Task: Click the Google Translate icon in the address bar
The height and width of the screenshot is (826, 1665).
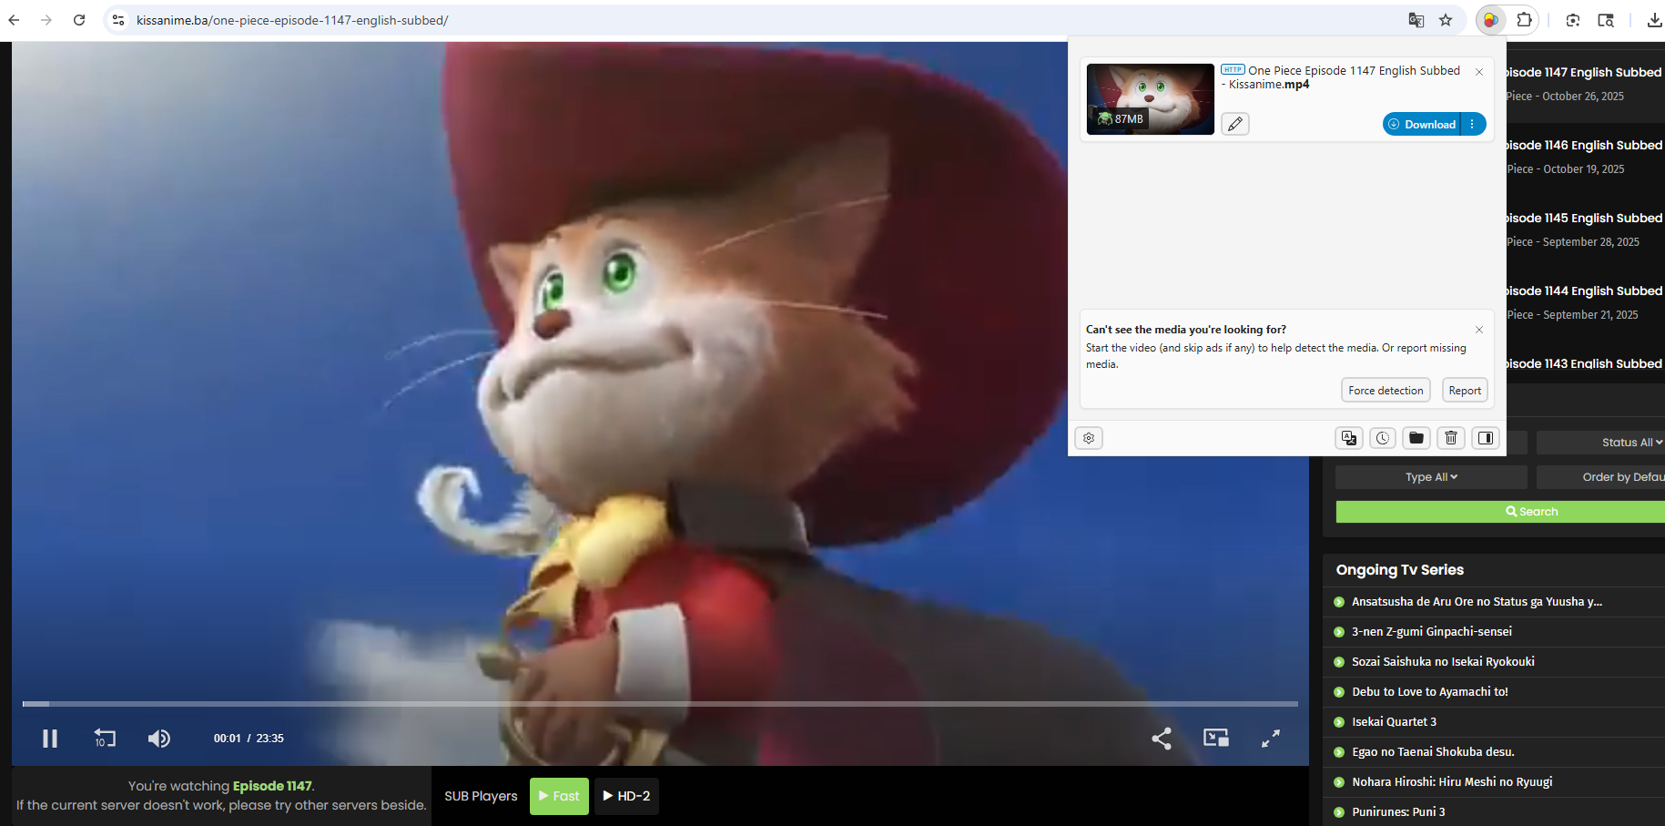Action: click(x=1416, y=19)
